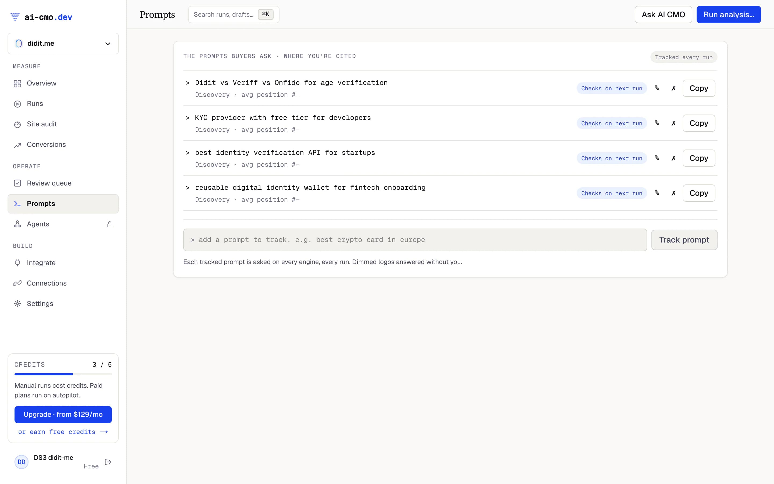Click the Settings gear icon
774x484 pixels.
pyautogui.click(x=17, y=304)
